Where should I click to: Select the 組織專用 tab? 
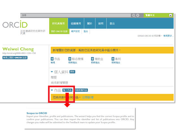coord(76,23)
